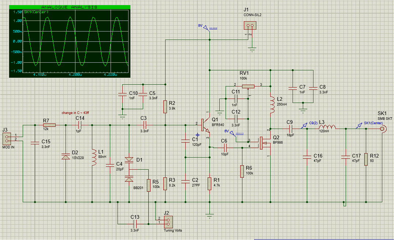This screenshot has width=394, height=240.
Task: Select capacitor C2 27PF
Action: 185,181
